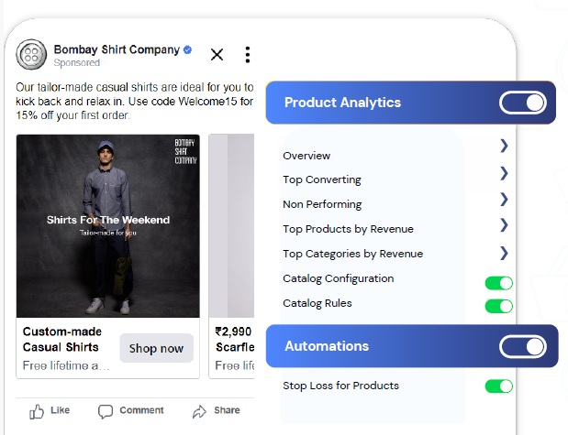Disable Catalog Configuration toggle
Screen dimensions: 568x435
[498, 283]
